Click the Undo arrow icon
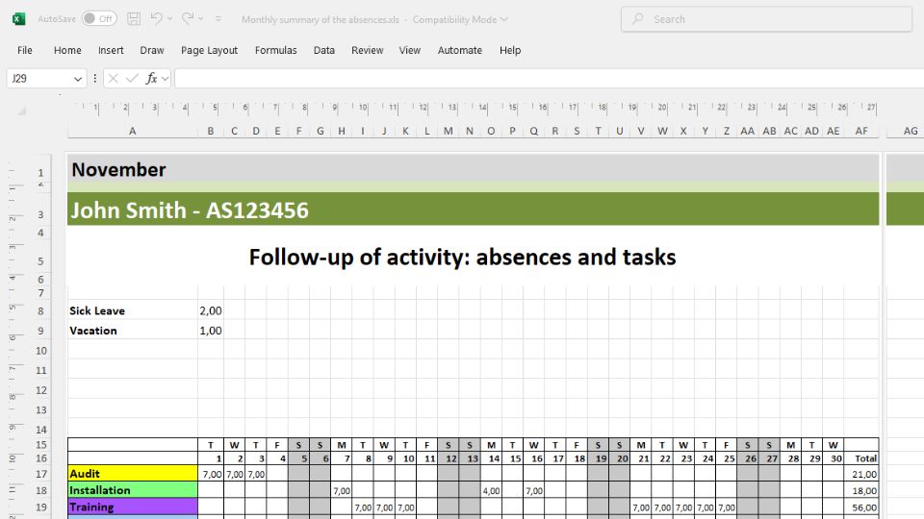 156,19
